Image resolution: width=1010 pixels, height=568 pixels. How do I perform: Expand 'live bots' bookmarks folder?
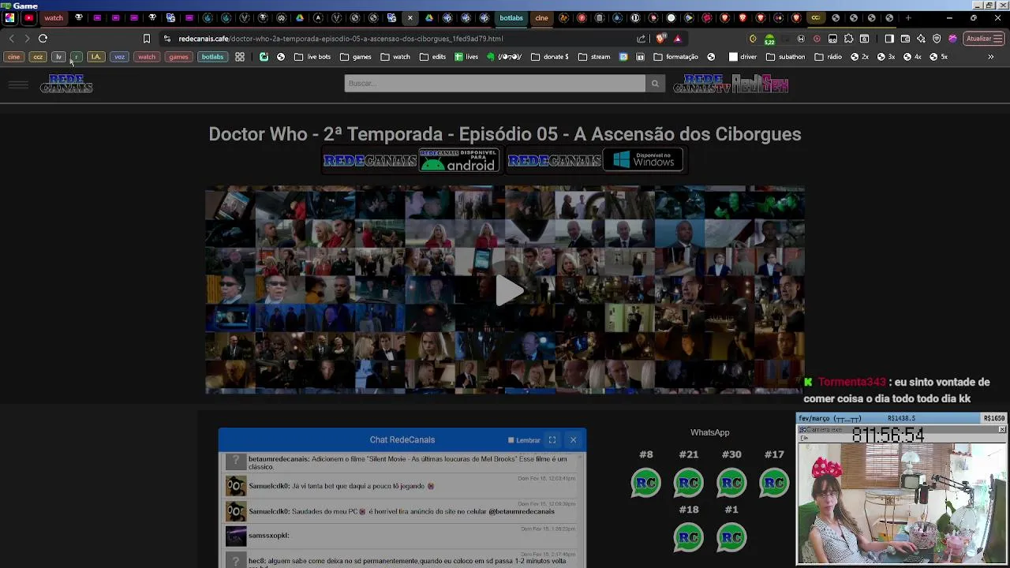[x=312, y=57]
